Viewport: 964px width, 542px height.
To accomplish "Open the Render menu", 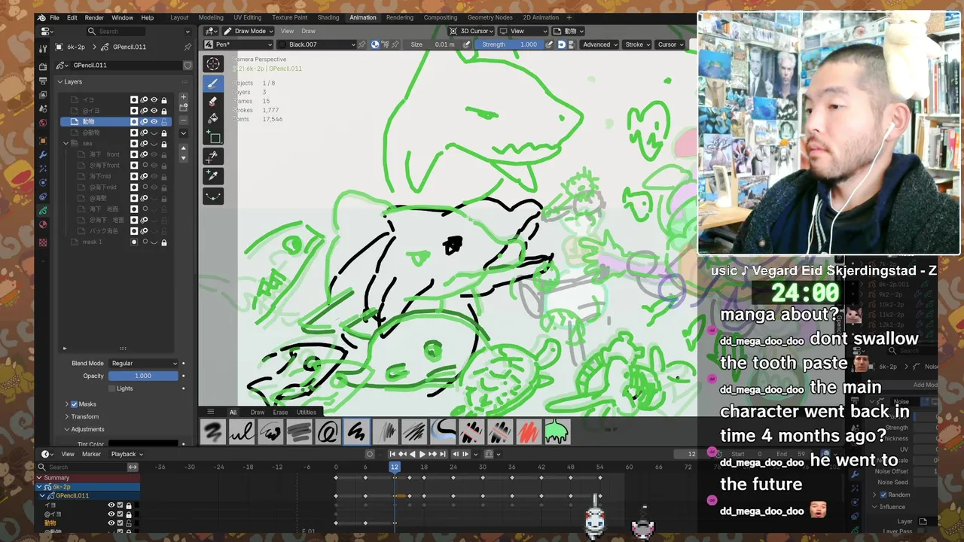I will pyautogui.click(x=94, y=17).
